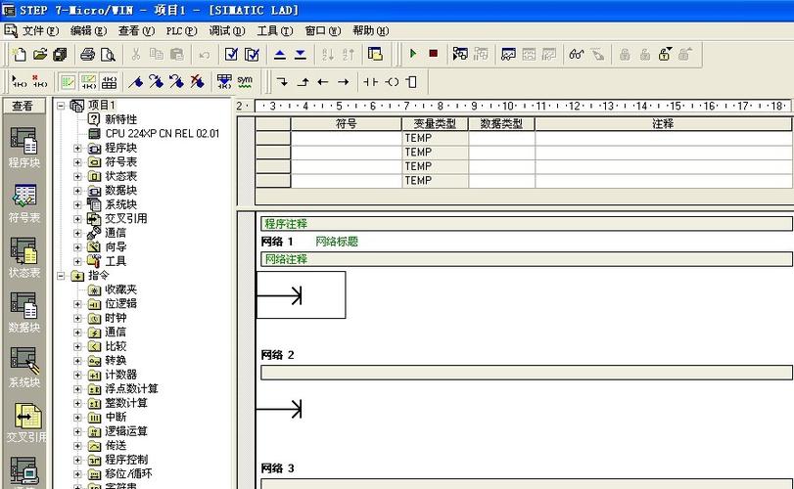
Task: Click the 网络标题 title of network 1
Action: pyautogui.click(x=336, y=242)
